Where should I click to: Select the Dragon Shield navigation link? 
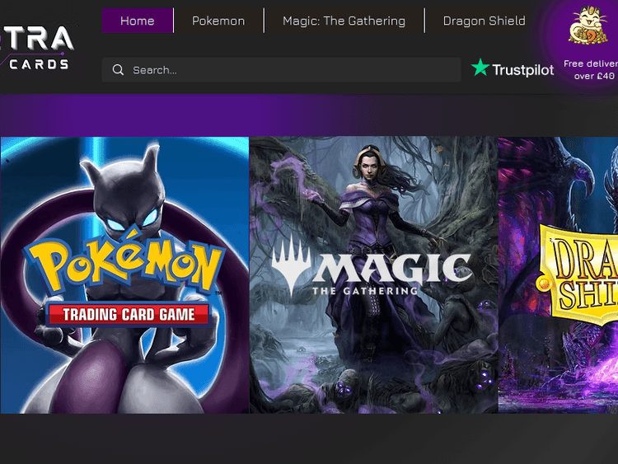[484, 21]
